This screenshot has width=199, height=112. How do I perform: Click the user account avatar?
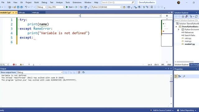(178, 2)
